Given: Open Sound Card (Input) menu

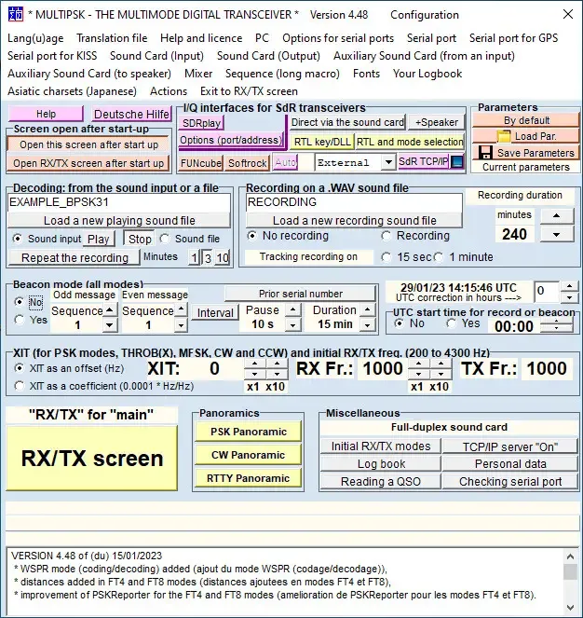Looking at the screenshot, I should 156,56.
